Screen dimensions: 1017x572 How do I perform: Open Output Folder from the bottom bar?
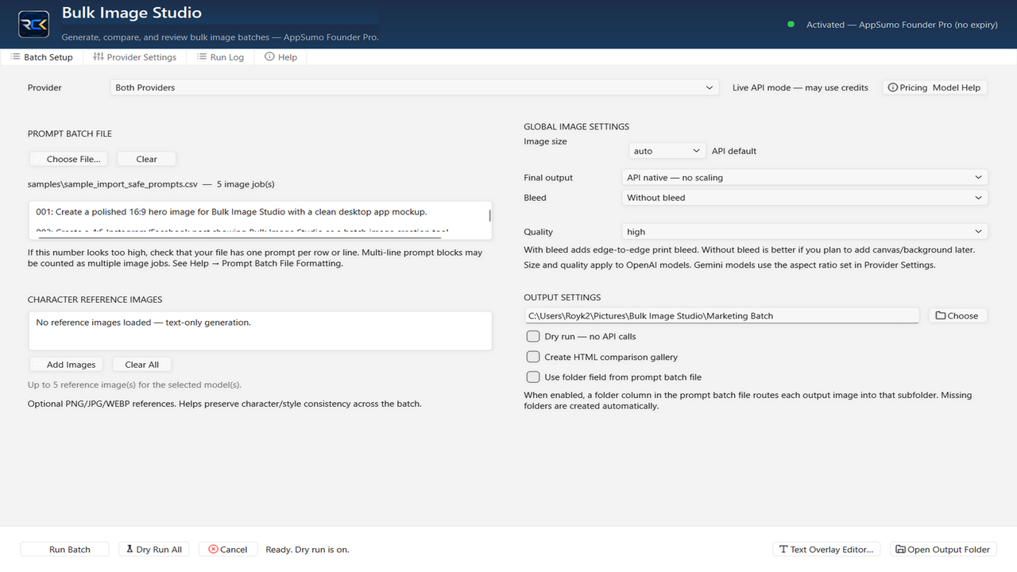coord(942,549)
